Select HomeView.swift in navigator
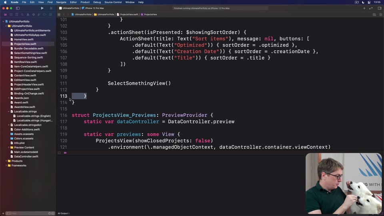 (24, 40)
